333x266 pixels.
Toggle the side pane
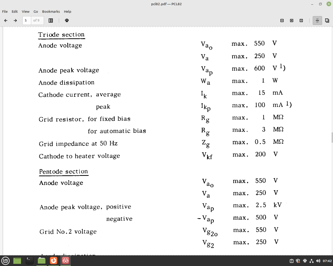tap(51, 21)
